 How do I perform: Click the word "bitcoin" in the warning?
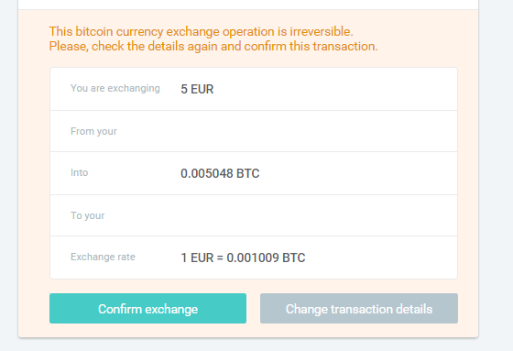tap(93, 31)
